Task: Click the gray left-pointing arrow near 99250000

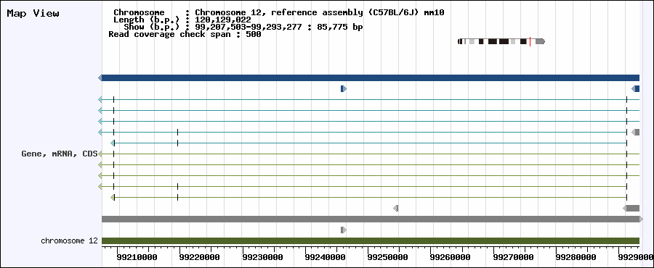Action: pos(396,208)
